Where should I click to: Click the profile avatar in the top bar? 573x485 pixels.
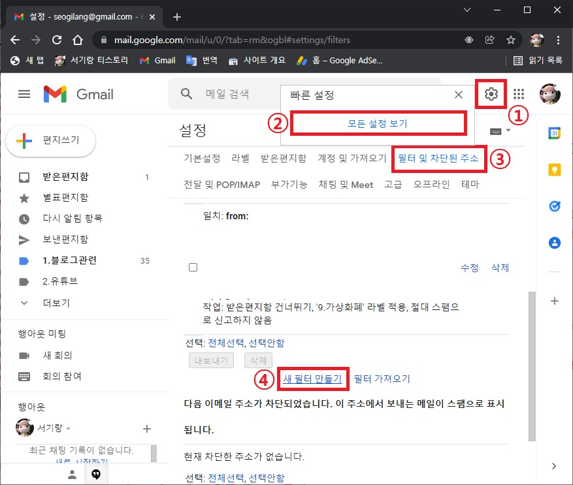tap(551, 94)
